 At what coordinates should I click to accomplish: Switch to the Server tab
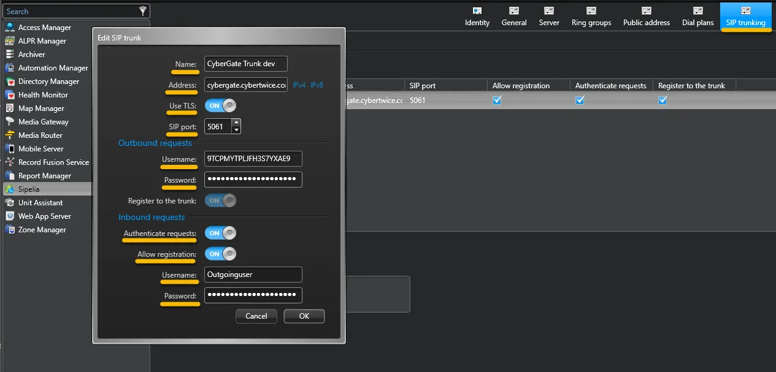point(549,17)
